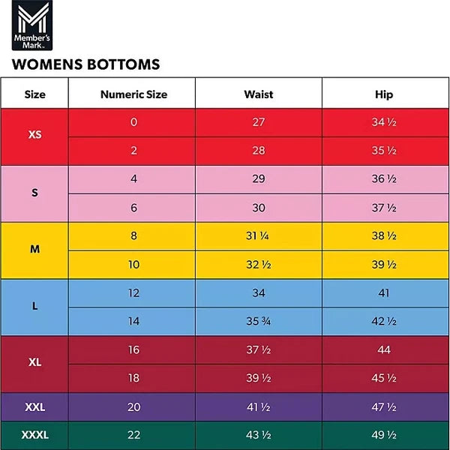Click numeric size 12 cell

tap(133, 292)
